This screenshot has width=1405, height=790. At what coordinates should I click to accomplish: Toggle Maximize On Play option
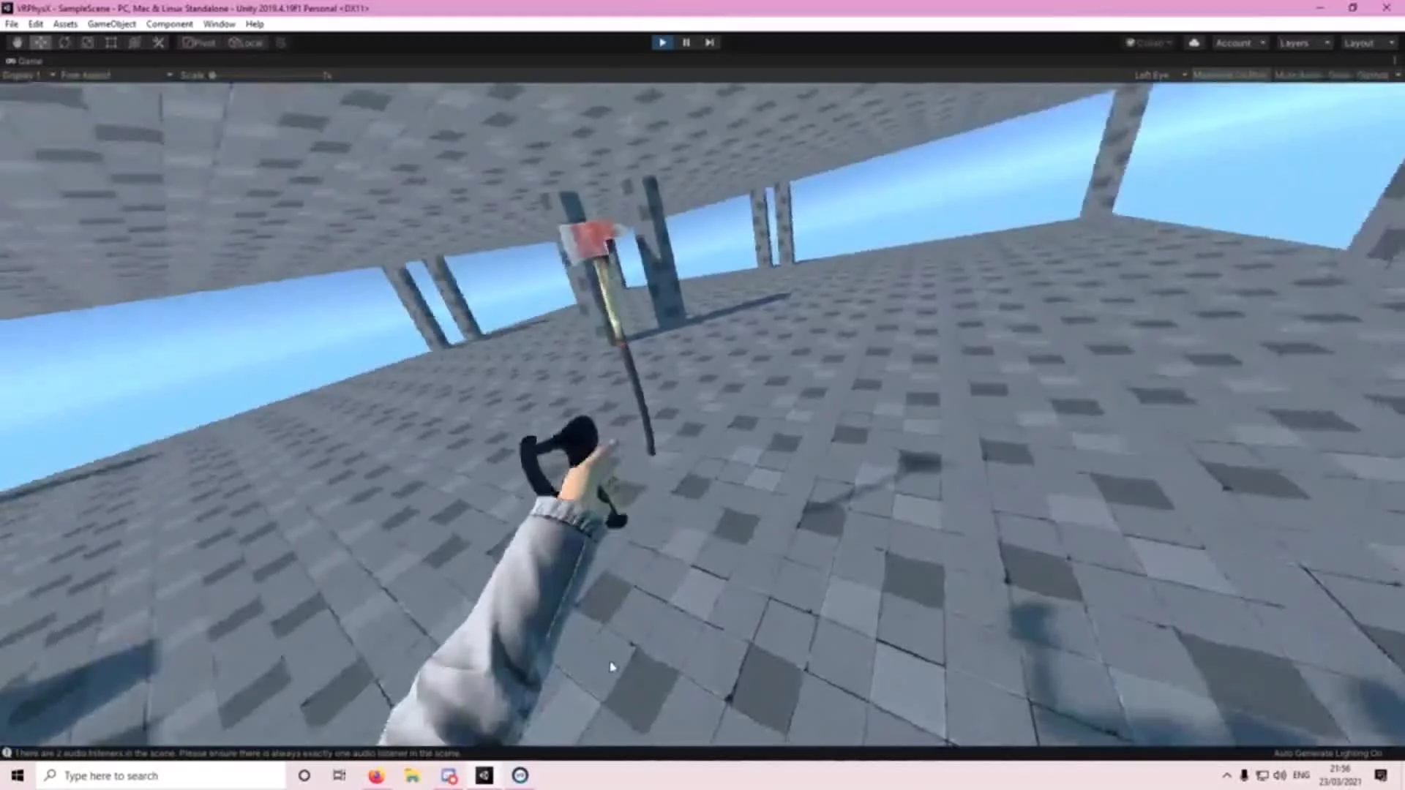coord(1231,75)
